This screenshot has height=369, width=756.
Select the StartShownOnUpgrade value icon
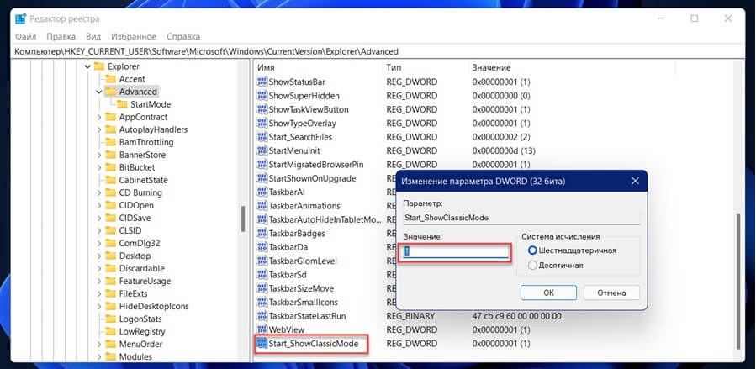point(262,178)
